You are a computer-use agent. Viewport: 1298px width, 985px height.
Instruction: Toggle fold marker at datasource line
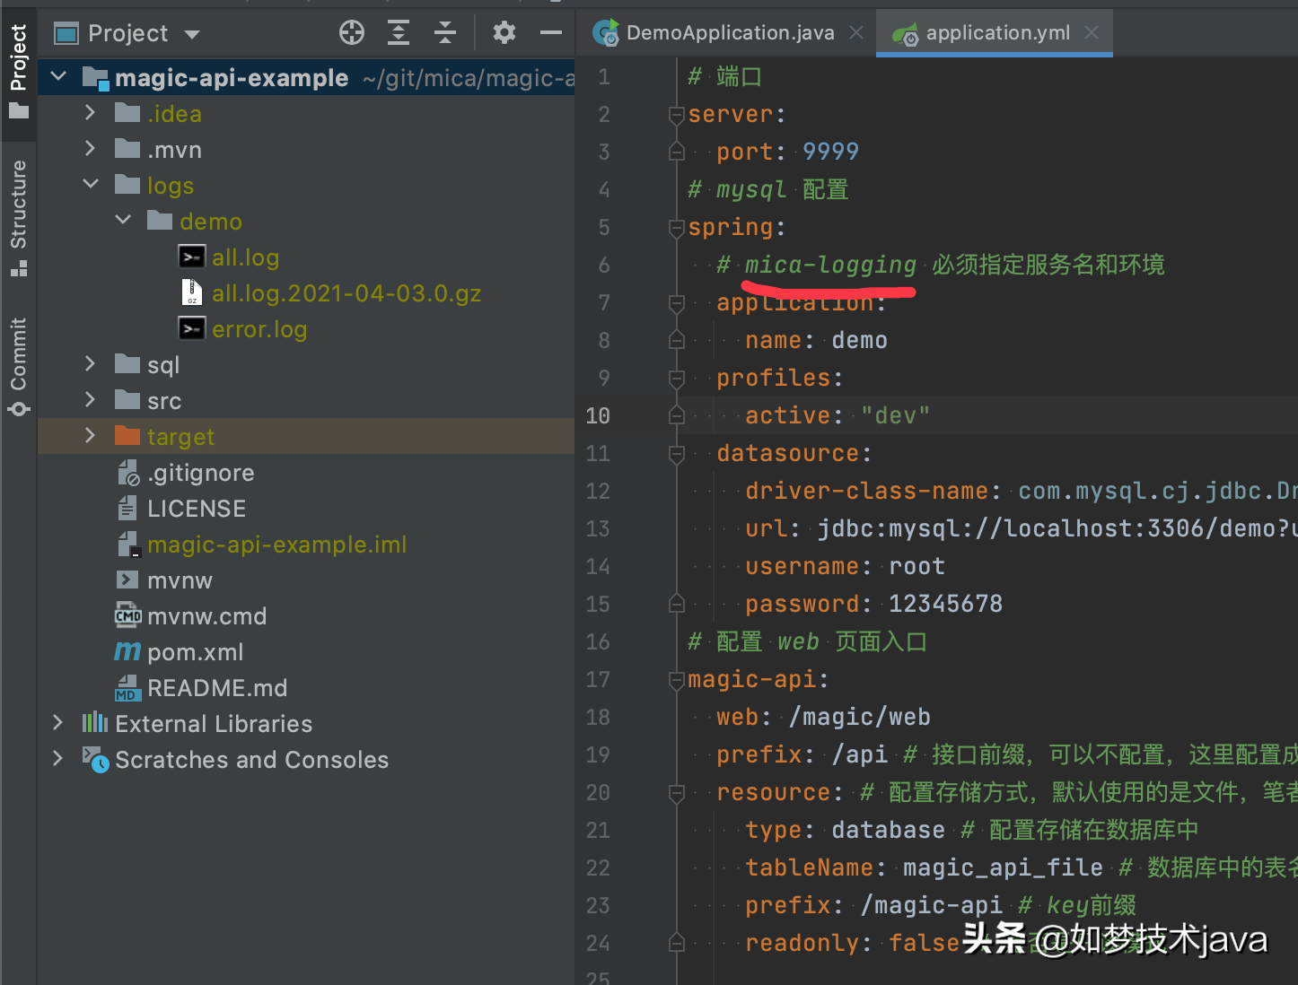coord(677,454)
